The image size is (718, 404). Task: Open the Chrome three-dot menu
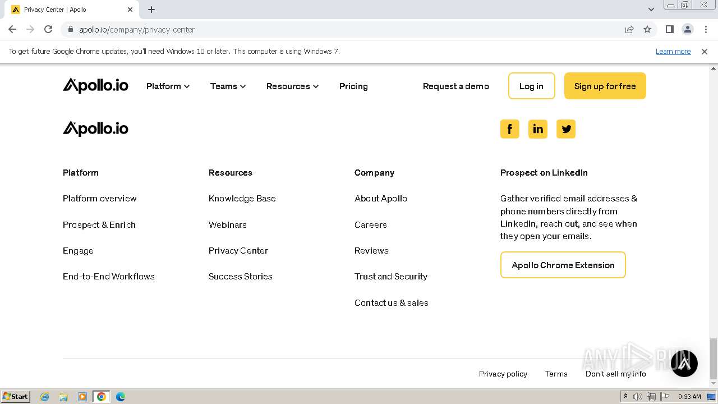(x=706, y=29)
